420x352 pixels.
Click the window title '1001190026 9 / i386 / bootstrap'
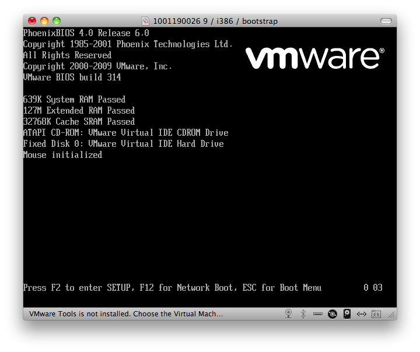[x=215, y=21]
